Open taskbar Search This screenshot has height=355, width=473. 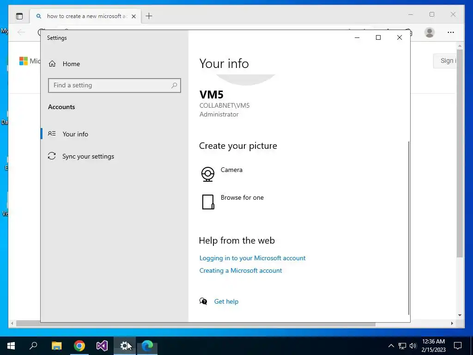tap(33, 346)
